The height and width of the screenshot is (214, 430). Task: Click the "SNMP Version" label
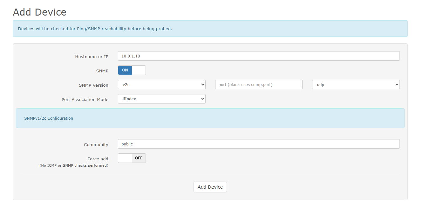[93, 85]
